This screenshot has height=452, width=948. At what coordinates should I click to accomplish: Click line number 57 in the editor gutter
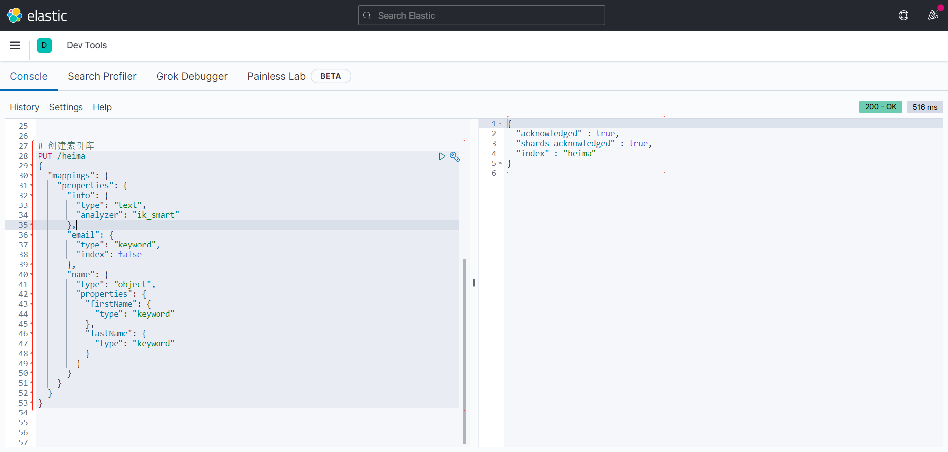point(23,443)
